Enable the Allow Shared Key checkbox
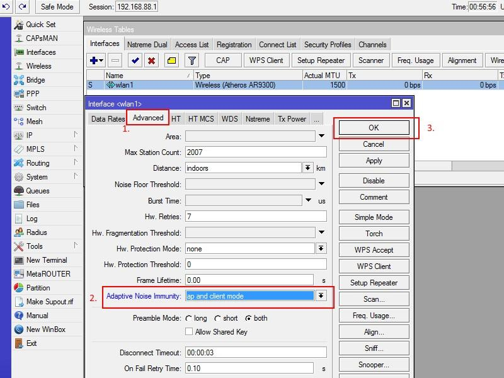This screenshot has width=504, height=378. pos(189,331)
